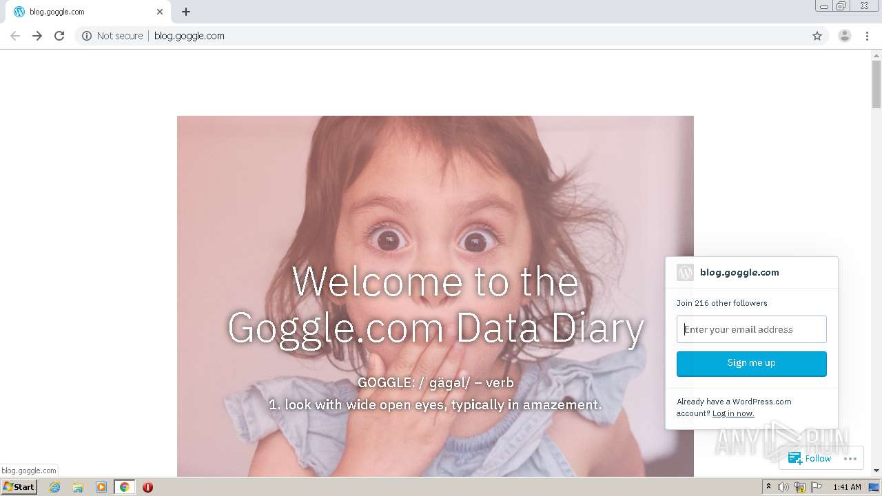Click the blog.goggle.com follow panel title
The width and height of the screenshot is (882, 496).
[739, 272]
